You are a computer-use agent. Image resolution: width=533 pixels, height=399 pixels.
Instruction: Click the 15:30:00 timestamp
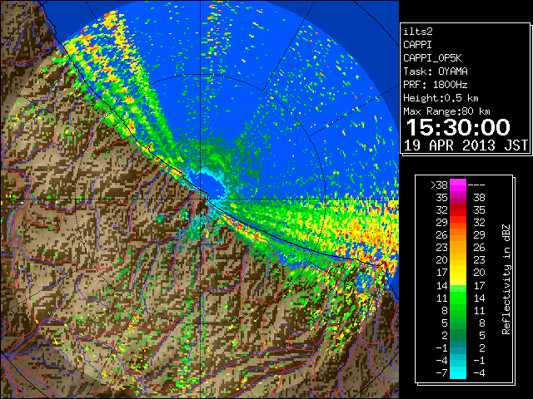point(458,127)
